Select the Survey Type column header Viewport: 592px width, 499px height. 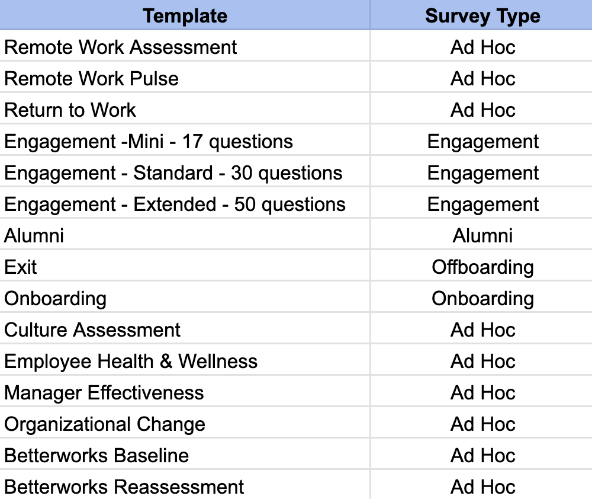coord(482,15)
